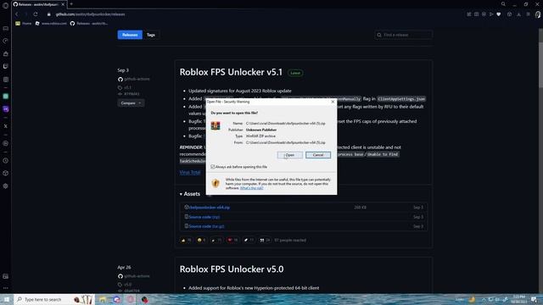The width and height of the screenshot is (543, 305).
Task: Click the heart bookmark icon in address bar
Action: click(x=499, y=14)
